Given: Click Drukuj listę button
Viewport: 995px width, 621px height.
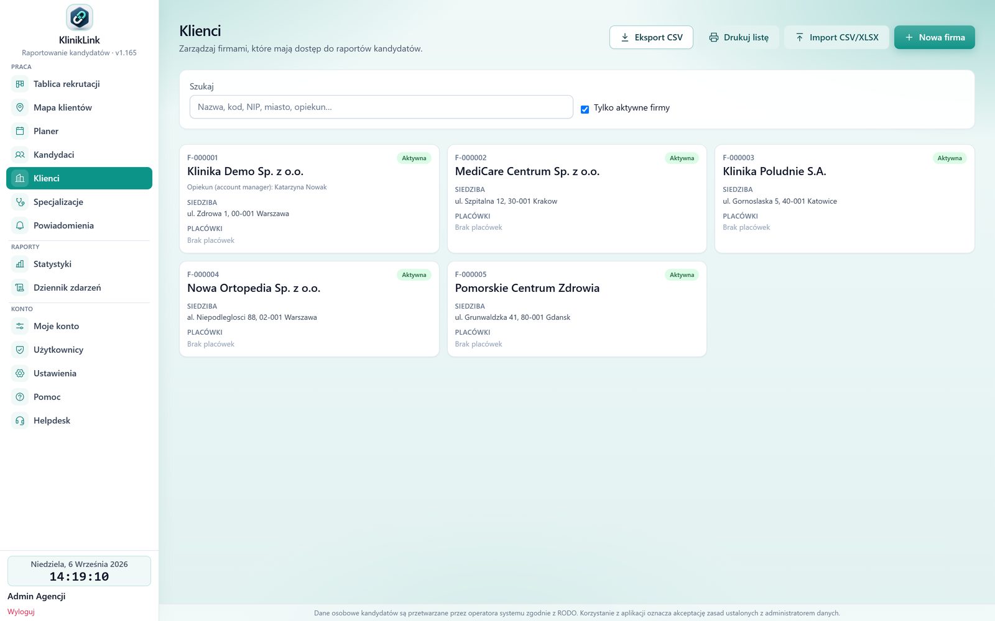Looking at the screenshot, I should tap(739, 37).
